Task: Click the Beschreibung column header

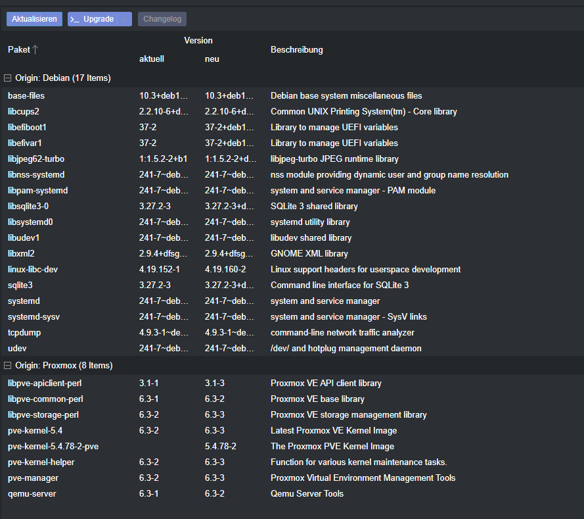Action: [297, 49]
